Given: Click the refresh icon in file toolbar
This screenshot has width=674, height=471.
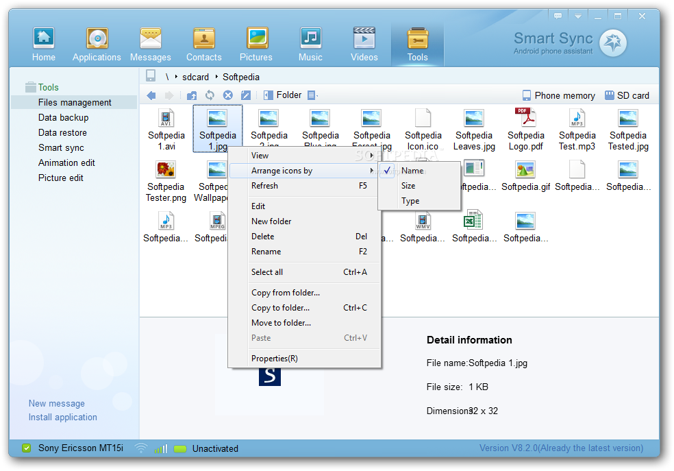Looking at the screenshot, I should [x=210, y=95].
